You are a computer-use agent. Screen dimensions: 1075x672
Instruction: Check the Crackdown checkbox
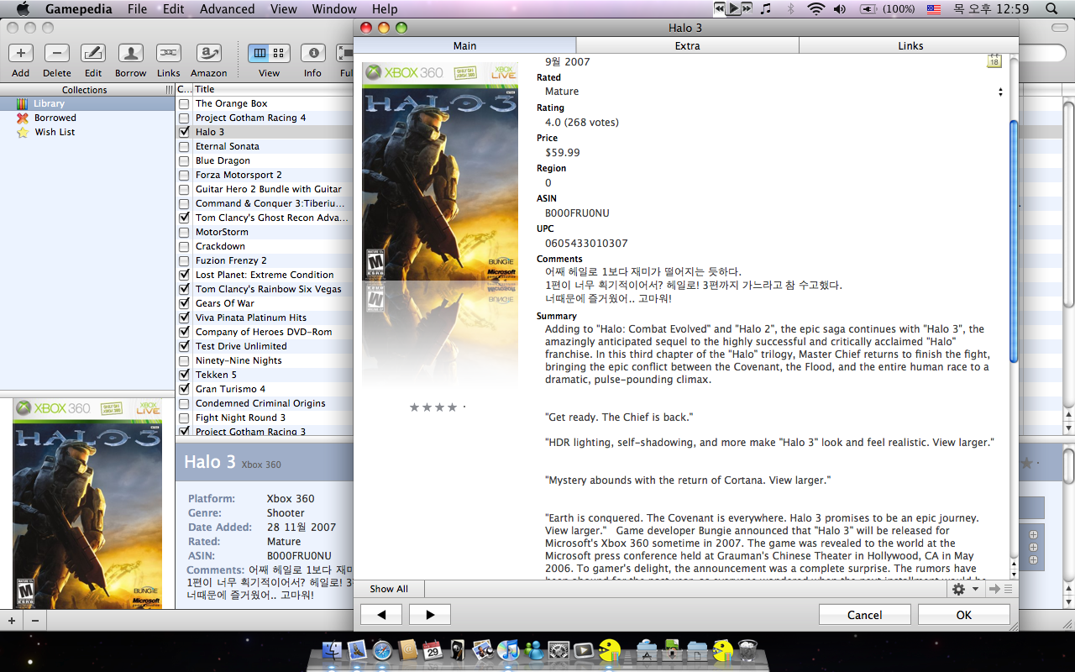pos(184,246)
